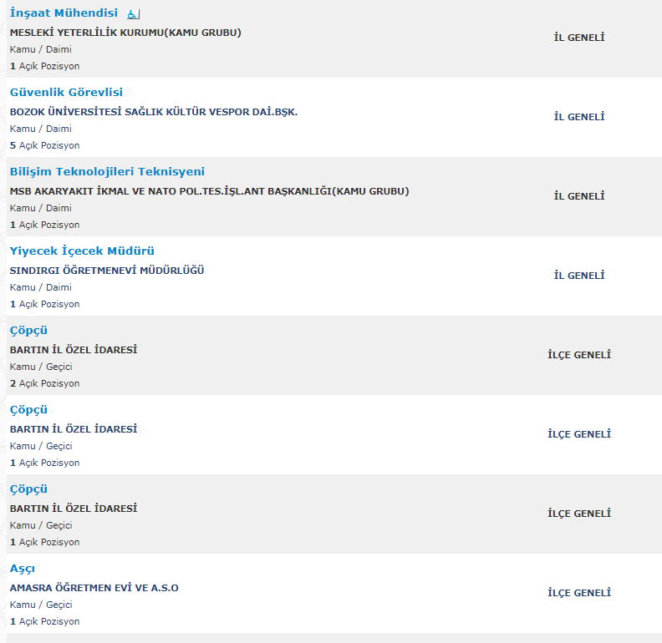Click İLÇE GENELİ label on Aşçı row
The width and height of the screenshot is (662, 643).
tap(579, 593)
